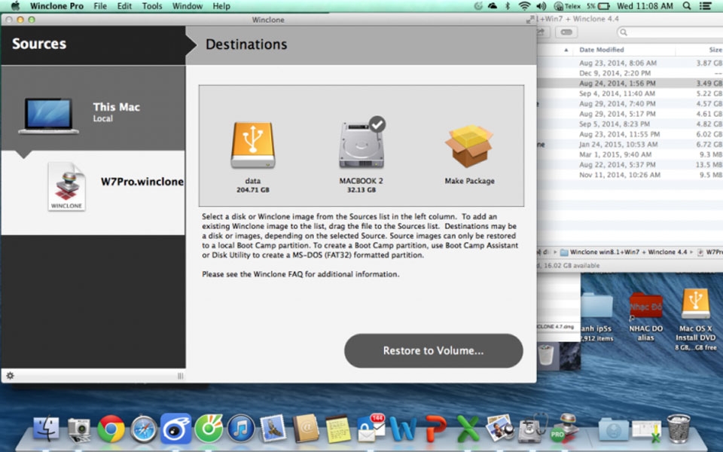Launch iTunes from the Dock
This screenshot has width=723, height=452.
pyautogui.click(x=241, y=429)
